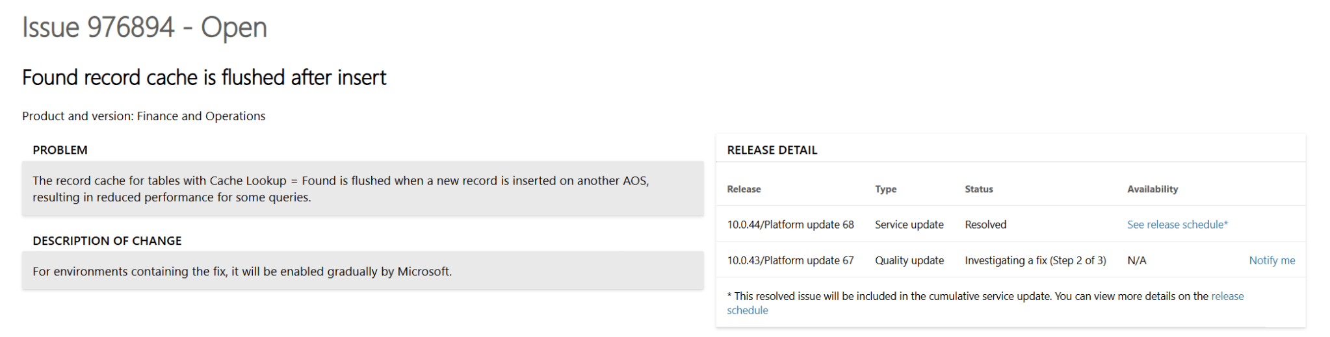Open the See release schedule link
The height and width of the screenshot is (337, 1330).
[x=1177, y=225]
